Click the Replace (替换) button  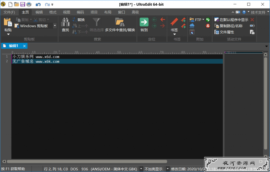click(x=78, y=20)
